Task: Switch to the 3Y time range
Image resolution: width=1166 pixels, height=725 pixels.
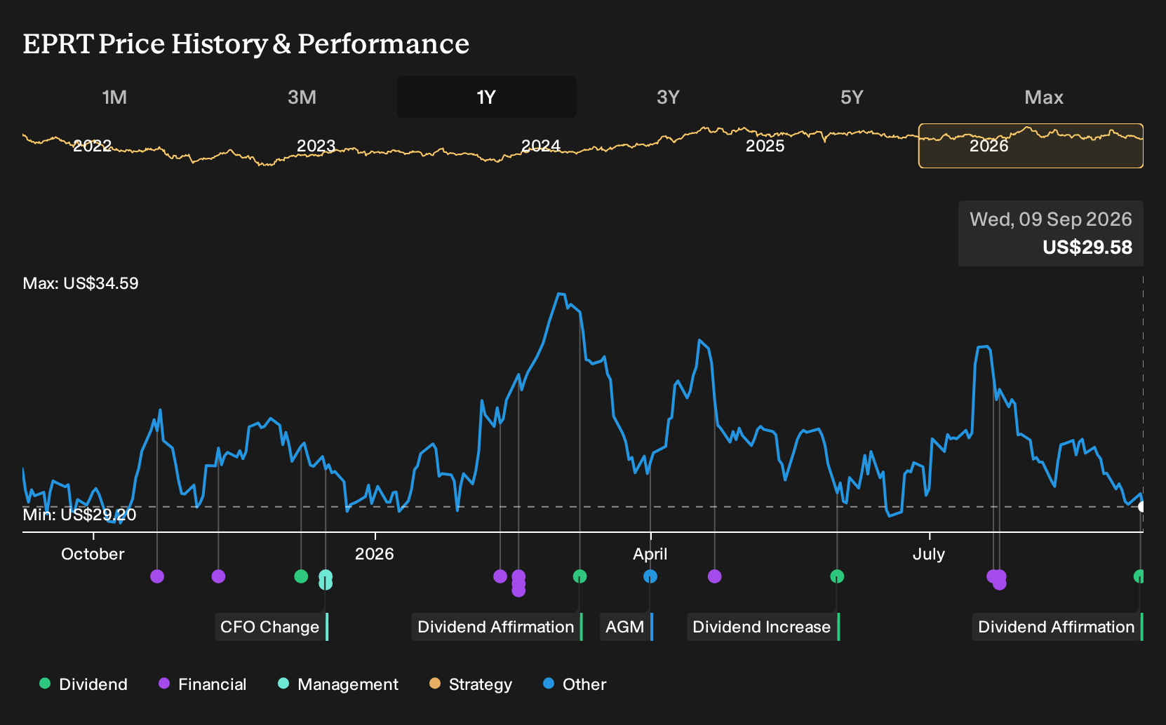Action: tap(668, 97)
